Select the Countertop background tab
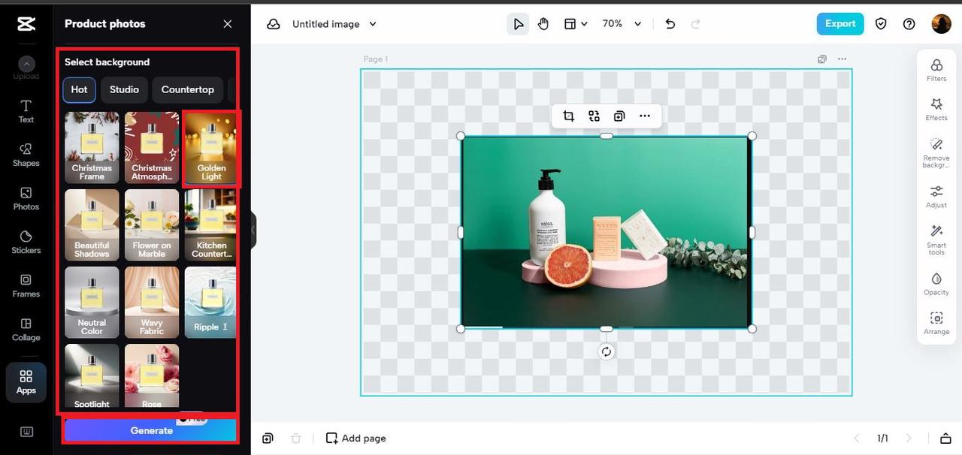Viewport: 962px width, 455px height. coord(188,89)
